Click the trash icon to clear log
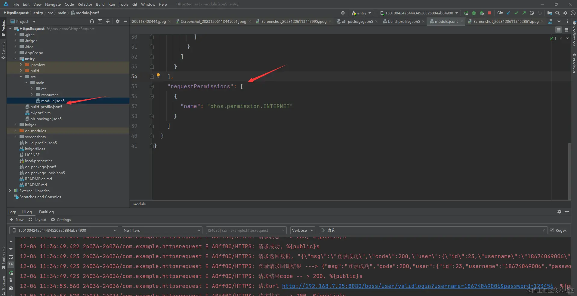577x296 pixels. tap(11, 280)
